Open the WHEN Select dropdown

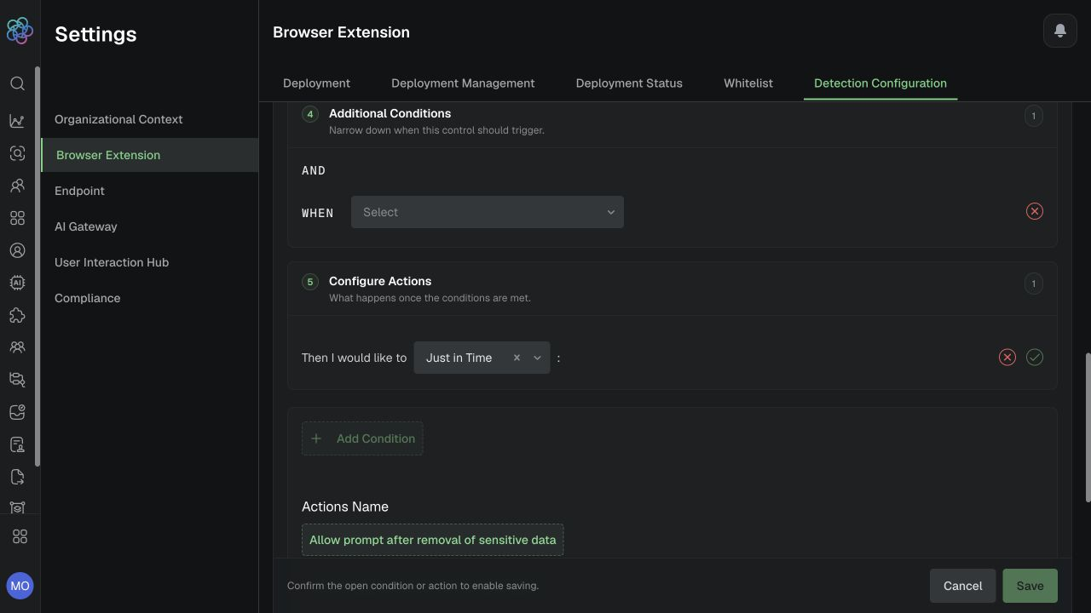tap(488, 212)
